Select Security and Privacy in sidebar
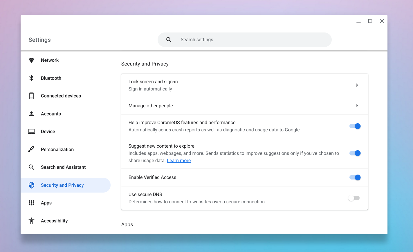Viewport: 413px width, 252px height. [66, 185]
